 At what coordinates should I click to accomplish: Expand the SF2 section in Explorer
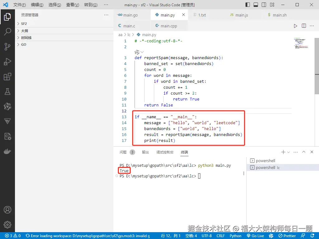(64, 24)
